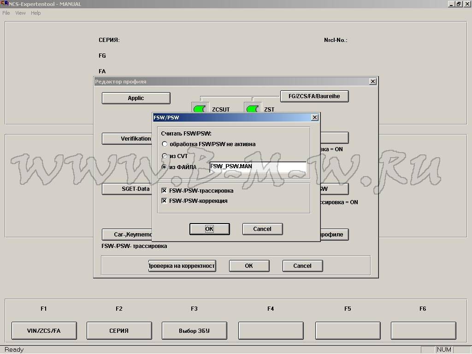Click the F1 VIN/ZCS/FA button

[x=44, y=330]
